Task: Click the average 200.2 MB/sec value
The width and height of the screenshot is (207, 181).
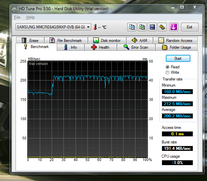Action: [177, 116]
